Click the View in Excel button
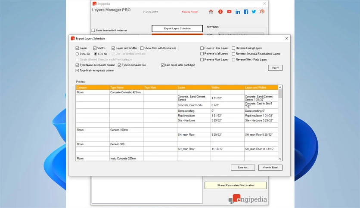This screenshot has height=208, width=360. tap(270, 168)
